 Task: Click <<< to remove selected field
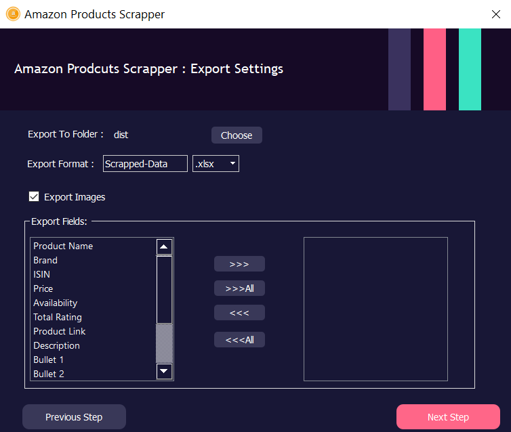(239, 313)
